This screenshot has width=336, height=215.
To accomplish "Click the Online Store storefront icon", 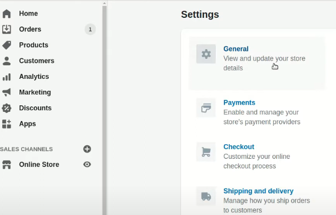I will (7, 165).
